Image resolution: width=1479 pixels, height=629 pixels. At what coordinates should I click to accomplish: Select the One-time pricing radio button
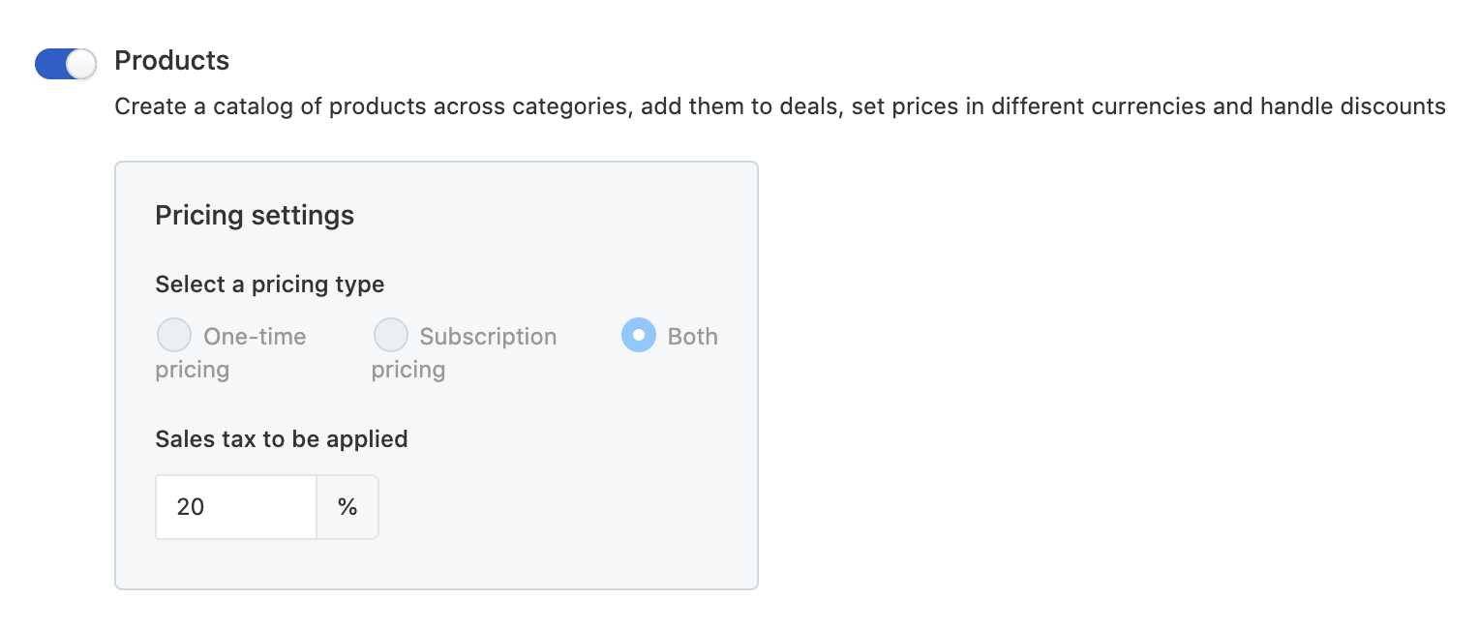(x=174, y=336)
